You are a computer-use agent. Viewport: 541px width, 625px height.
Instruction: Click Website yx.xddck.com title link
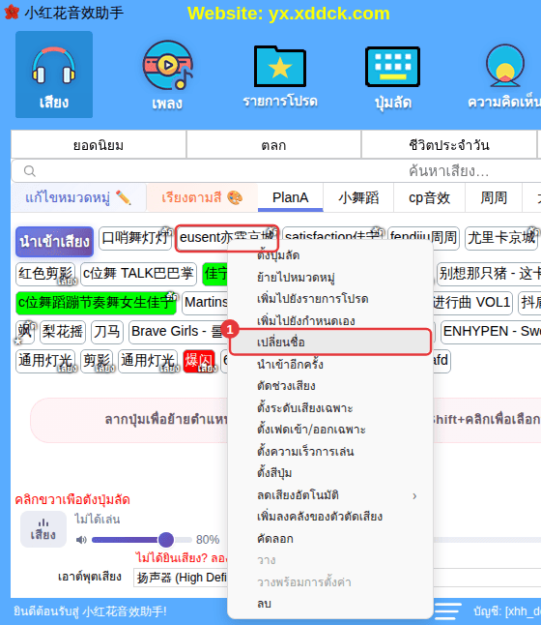[x=289, y=14]
